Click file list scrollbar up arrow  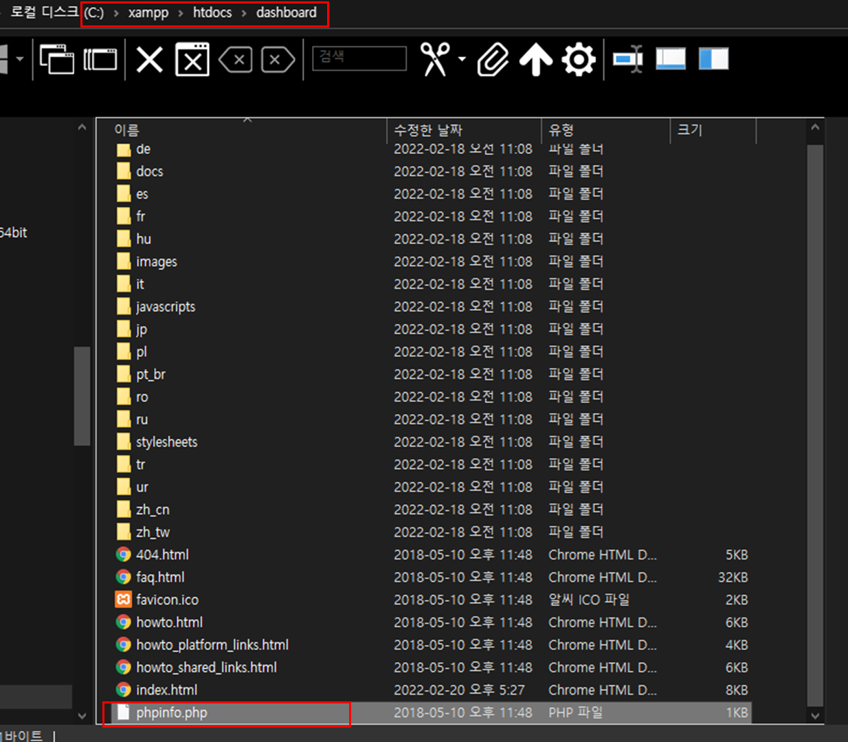point(815,128)
